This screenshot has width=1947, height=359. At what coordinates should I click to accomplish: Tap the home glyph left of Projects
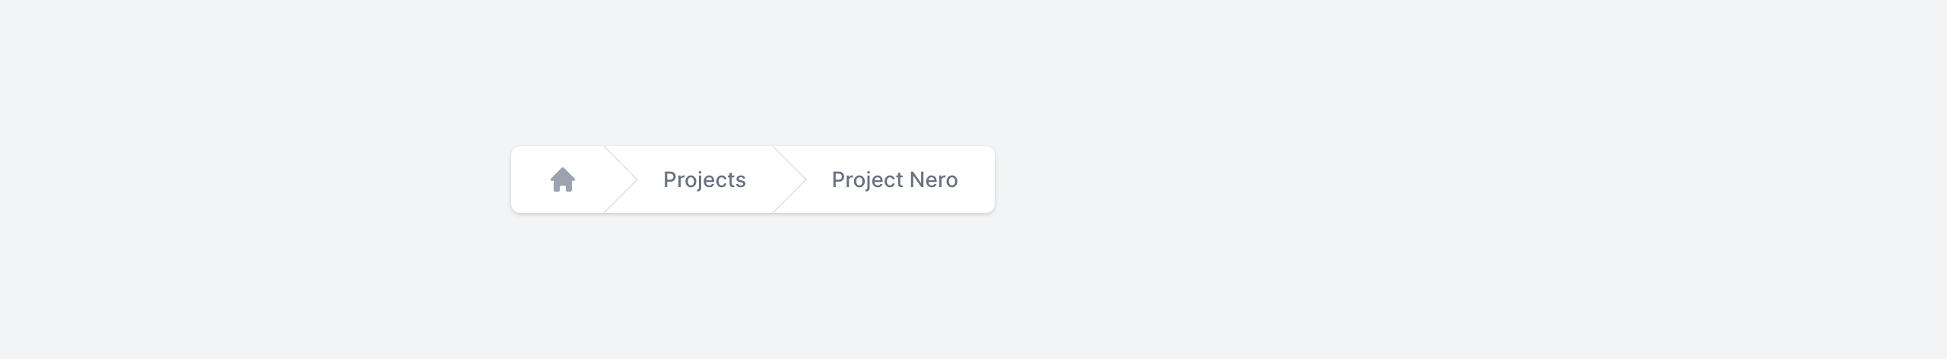click(x=563, y=179)
